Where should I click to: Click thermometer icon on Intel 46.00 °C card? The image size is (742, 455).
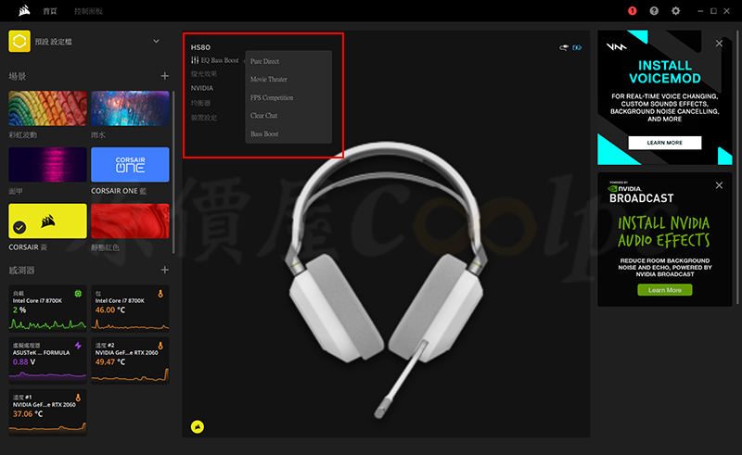click(x=160, y=294)
